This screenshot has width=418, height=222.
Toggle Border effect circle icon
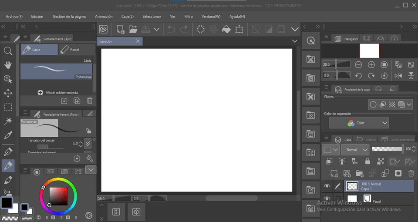click(373, 104)
